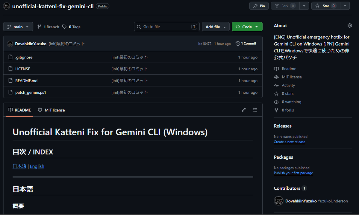Open About settings gear icon
Image resolution: width=359 pixels, height=215 pixels.
350,26
